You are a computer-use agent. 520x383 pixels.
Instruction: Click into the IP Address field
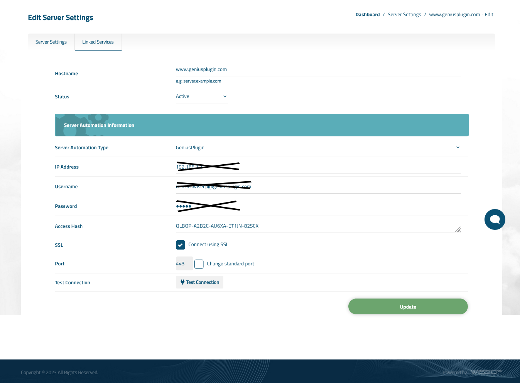click(318, 167)
